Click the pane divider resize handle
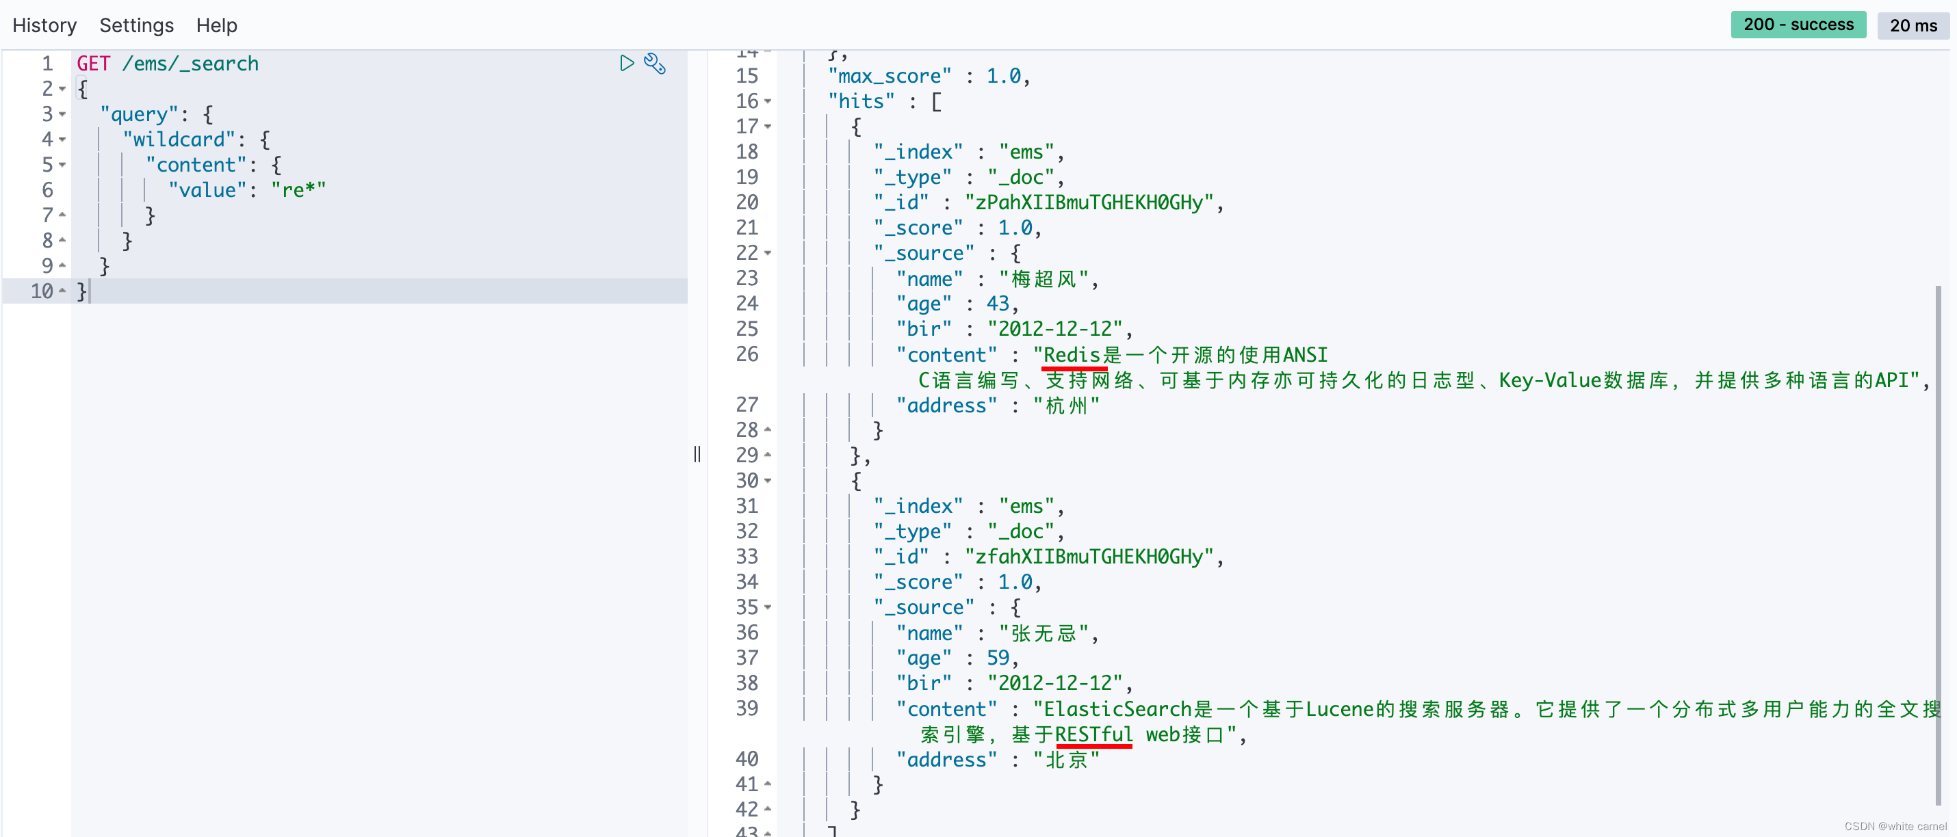The height and width of the screenshot is (837, 1957). 697,454
